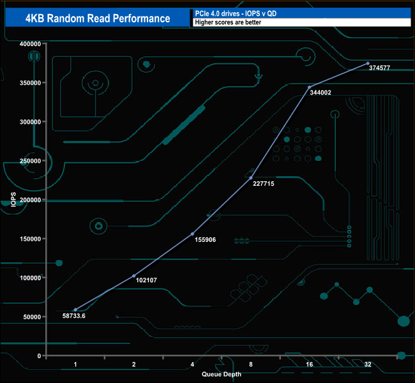This screenshot has height=383, width=415.
Task: Click the data point marker above 155906
Action: (x=192, y=234)
